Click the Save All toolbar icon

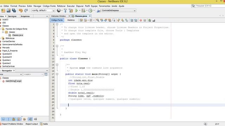pos(14,10)
